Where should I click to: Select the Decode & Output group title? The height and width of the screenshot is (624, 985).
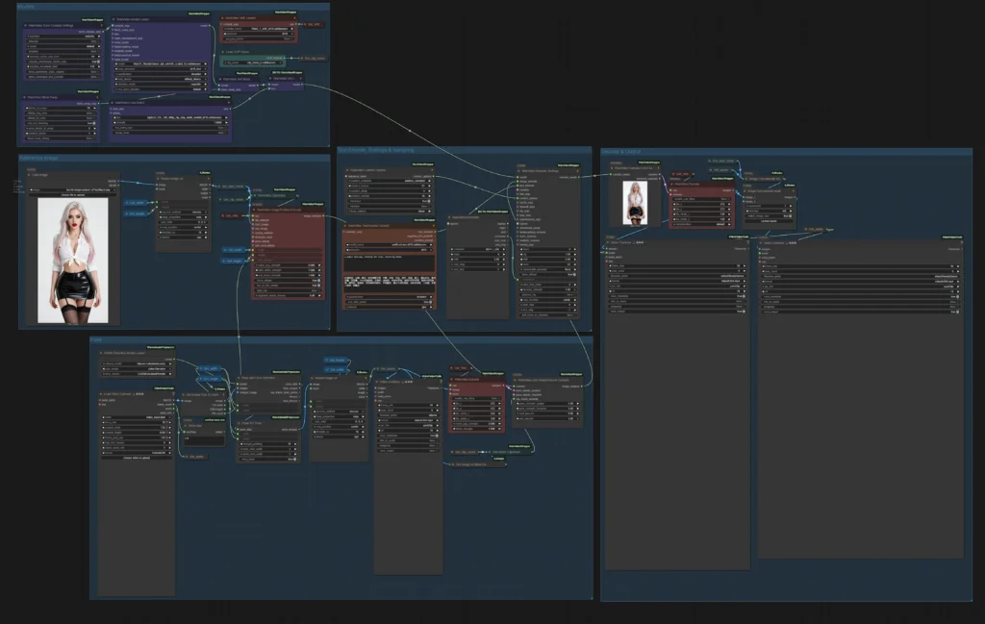[621, 151]
